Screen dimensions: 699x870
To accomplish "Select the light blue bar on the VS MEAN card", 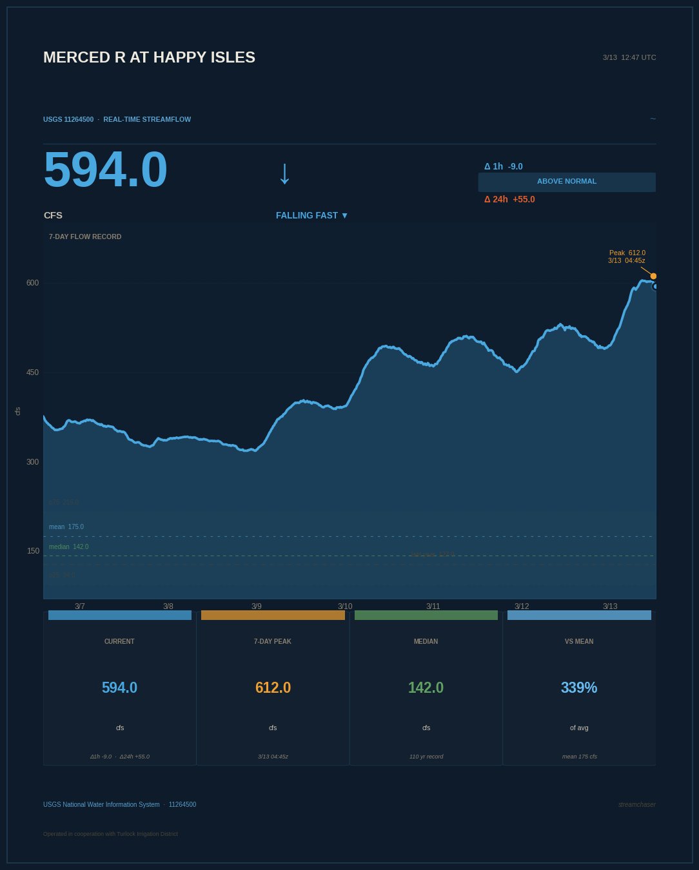I will (x=579, y=615).
